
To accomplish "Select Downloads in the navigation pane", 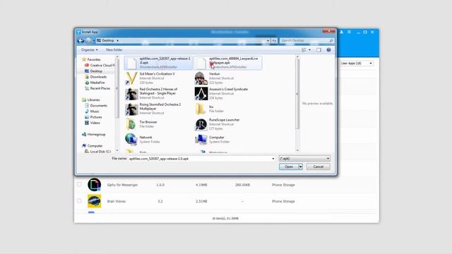I will (x=96, y=77).
